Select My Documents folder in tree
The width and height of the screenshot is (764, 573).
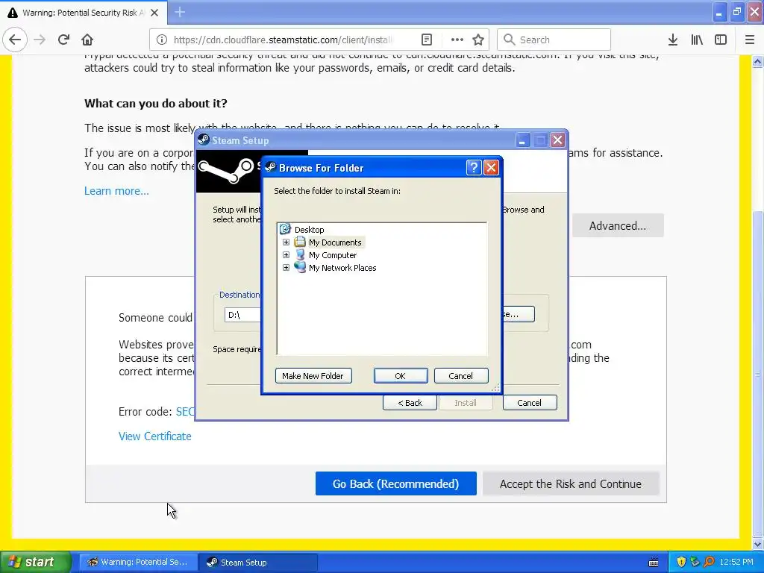(x=335, y=242)
